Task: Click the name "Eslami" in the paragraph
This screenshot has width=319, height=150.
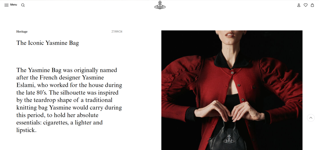Action: [x=26, y=85]
